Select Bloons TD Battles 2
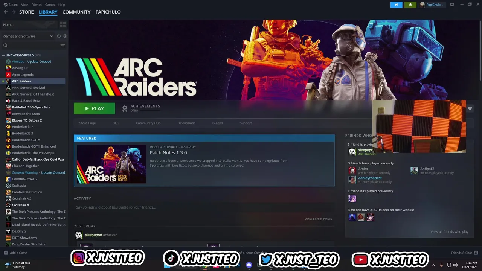The width and height of the screenshot is (482, 271). pos(27,120)
